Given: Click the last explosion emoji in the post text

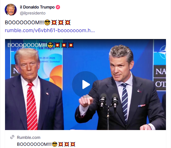Looking at the screenshot, I should (68, 23).
